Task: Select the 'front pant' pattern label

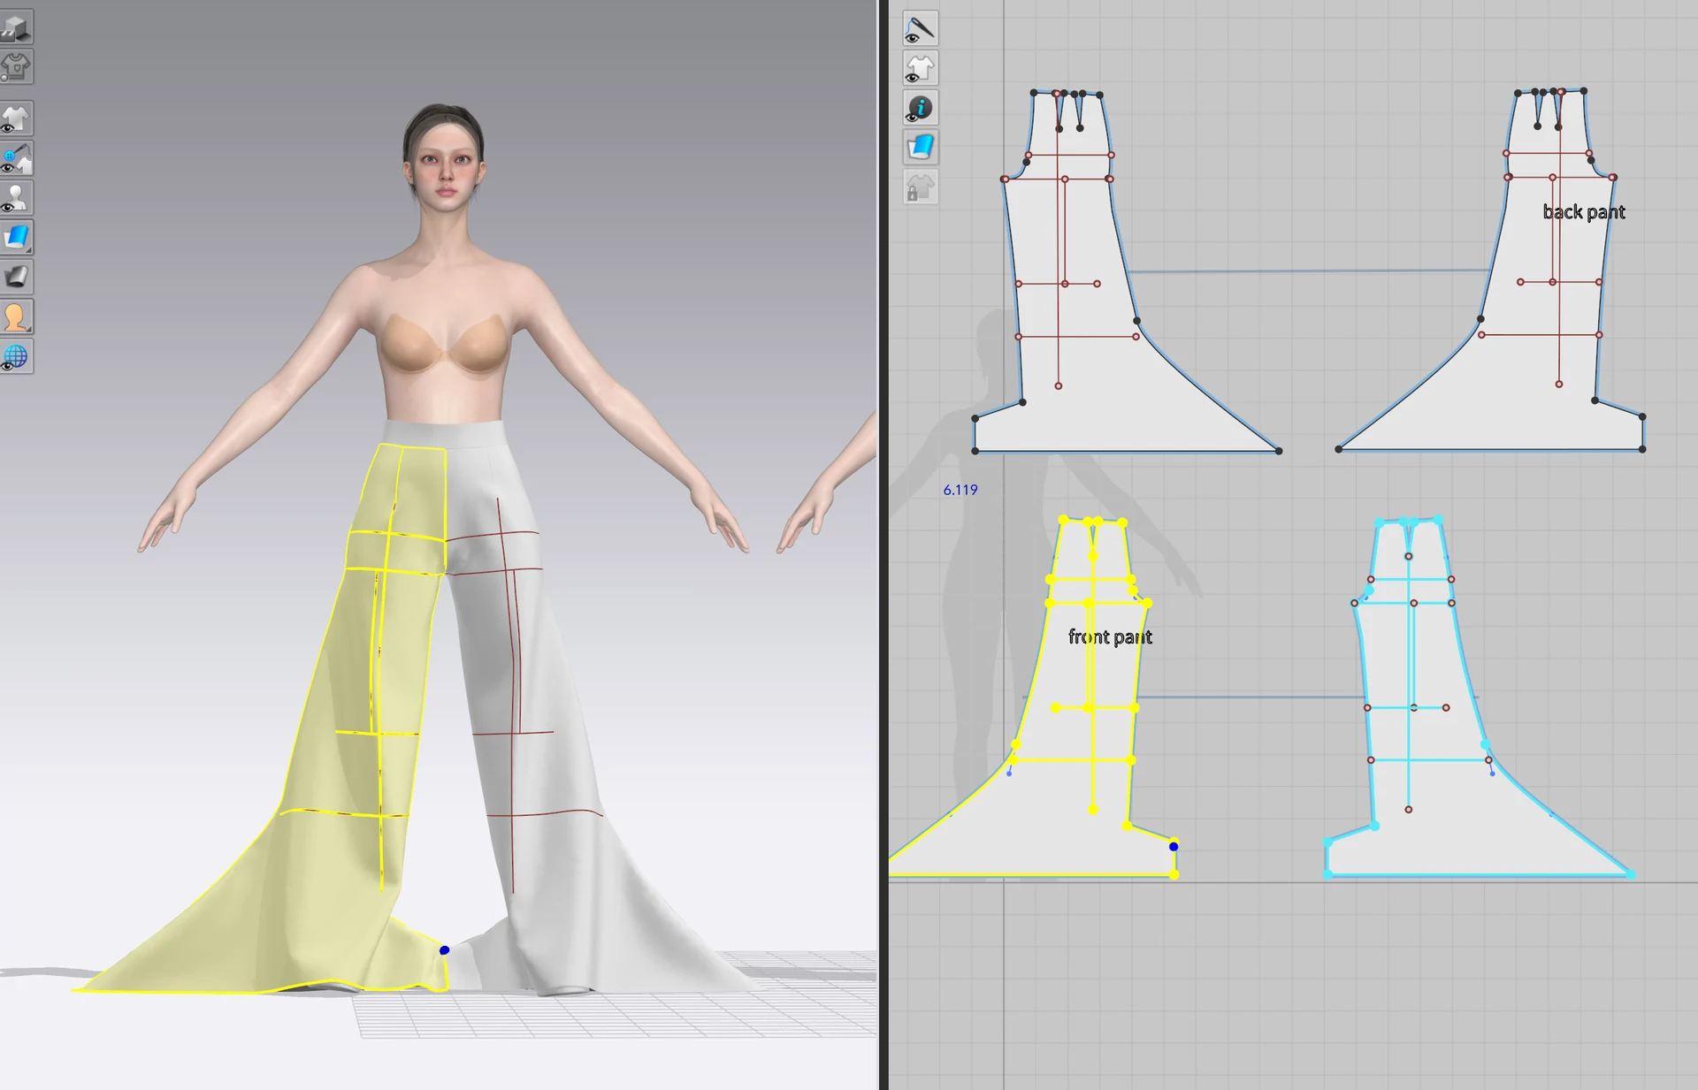Action: tap(1110, 637)
